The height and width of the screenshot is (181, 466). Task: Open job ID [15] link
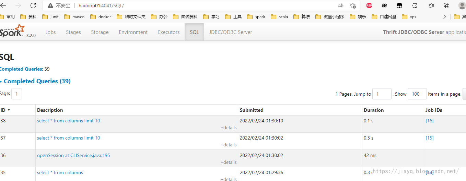[429, 138]
